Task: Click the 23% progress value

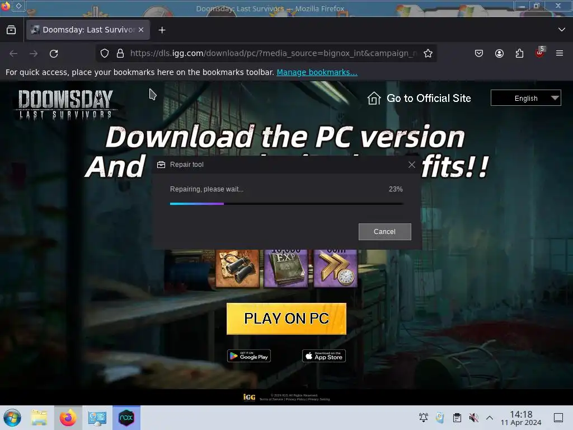Action: 396,189
